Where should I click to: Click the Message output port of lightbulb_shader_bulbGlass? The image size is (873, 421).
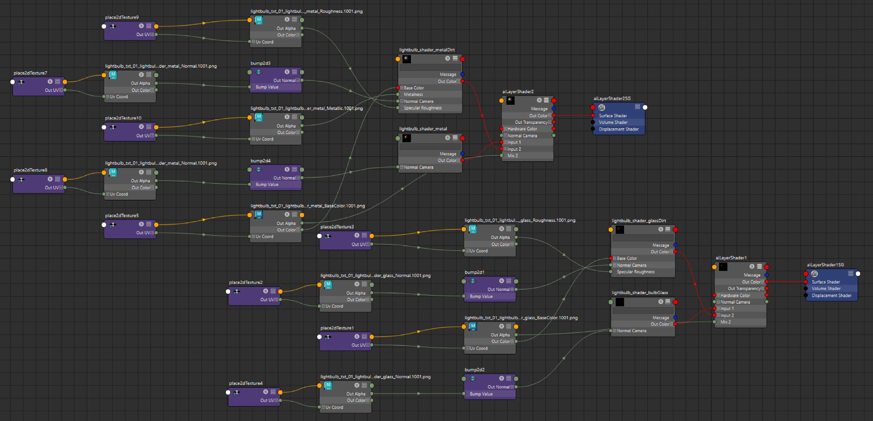(x=675, y=318)
